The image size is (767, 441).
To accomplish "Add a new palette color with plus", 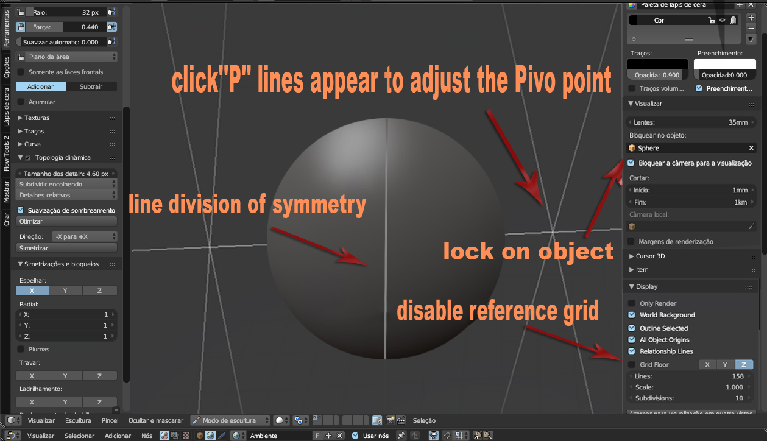I will click(x=751, y=18).
